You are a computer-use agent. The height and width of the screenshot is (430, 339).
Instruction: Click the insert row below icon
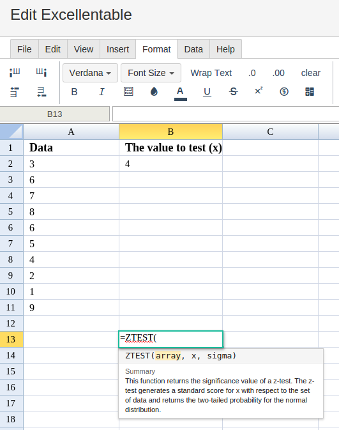pyautogui.click(x=41, y=92)
